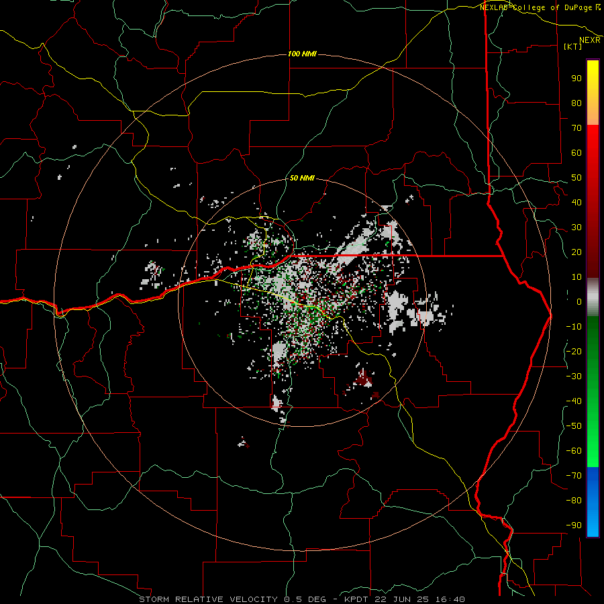Click the gray zero-velocity segment of the color bar

(593, 297)
